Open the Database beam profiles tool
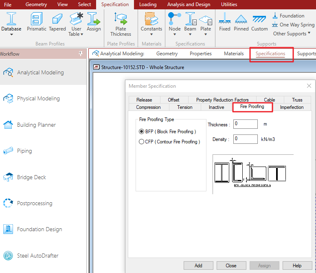316x273 pixels. coord(11,21)
